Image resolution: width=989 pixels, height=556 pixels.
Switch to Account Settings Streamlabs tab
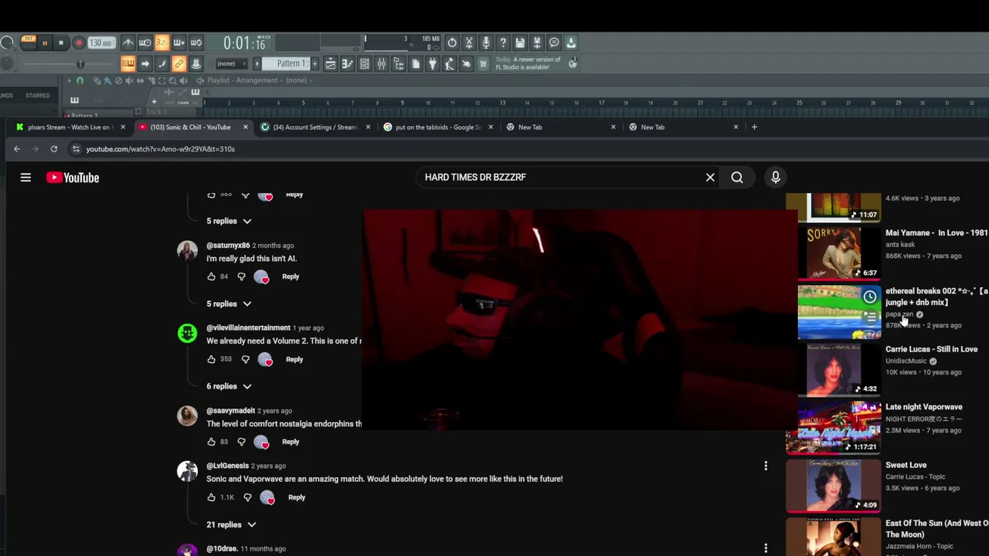(314, 127)
